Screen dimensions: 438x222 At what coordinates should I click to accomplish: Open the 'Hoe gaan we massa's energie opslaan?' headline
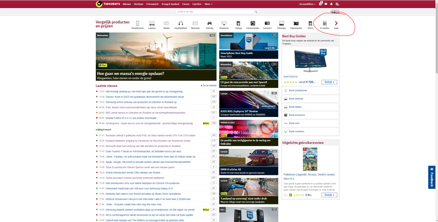tap(130, 74)
